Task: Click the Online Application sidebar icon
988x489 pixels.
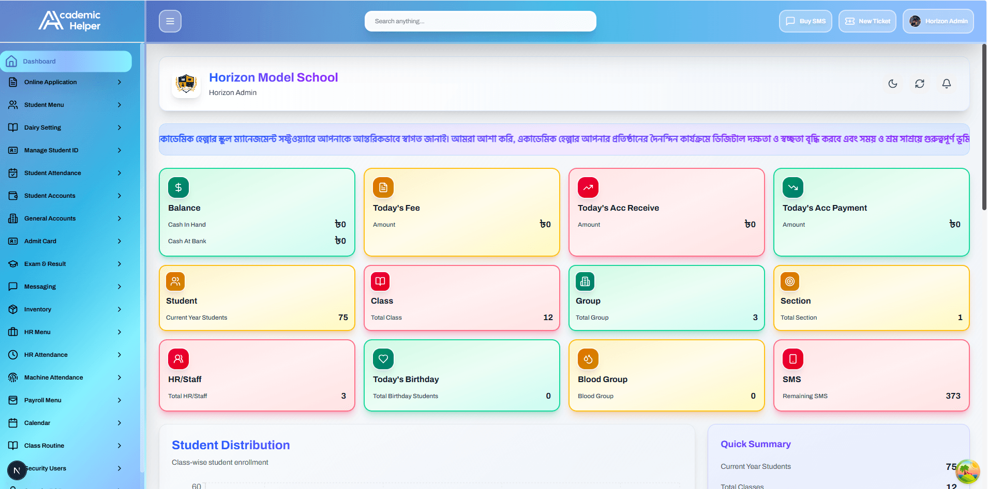Action: coord(13,82)
